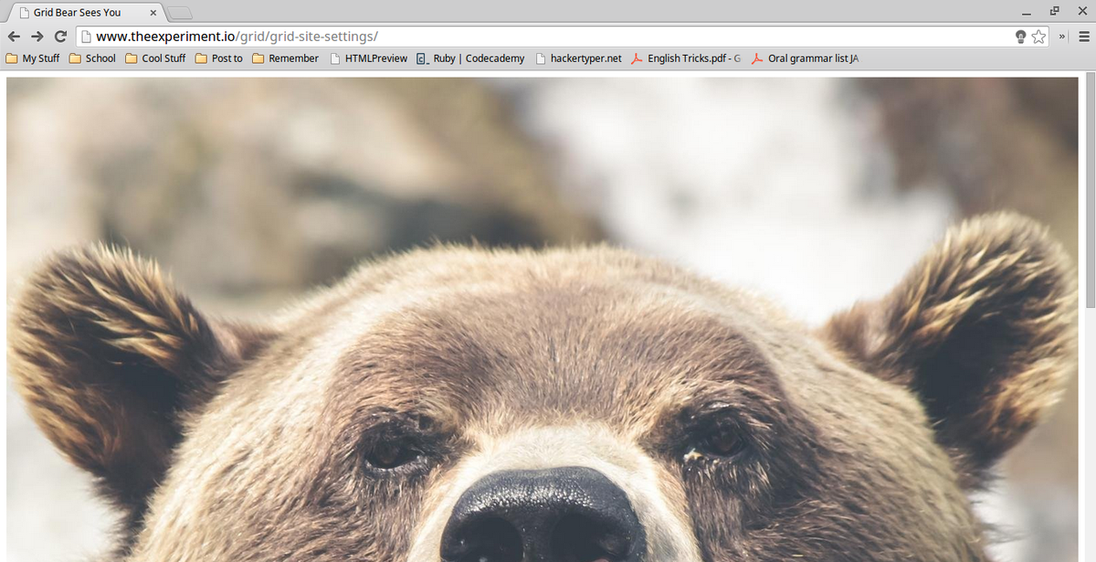Bookmark this page with the star icon

point(1038,37)
